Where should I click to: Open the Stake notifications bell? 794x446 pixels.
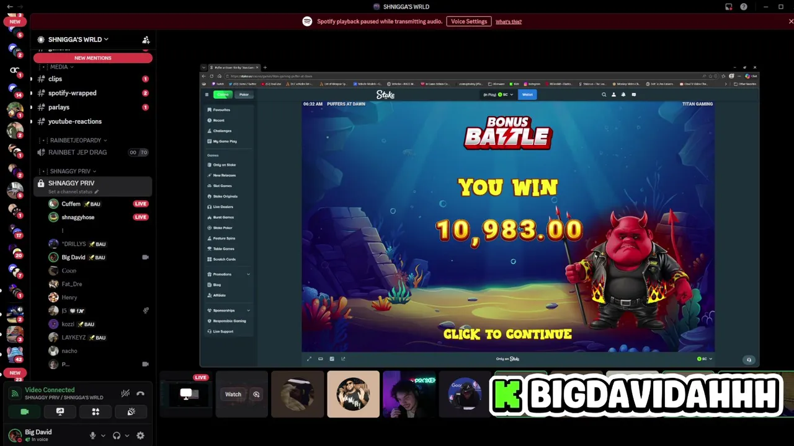click(x=623, y=95)
